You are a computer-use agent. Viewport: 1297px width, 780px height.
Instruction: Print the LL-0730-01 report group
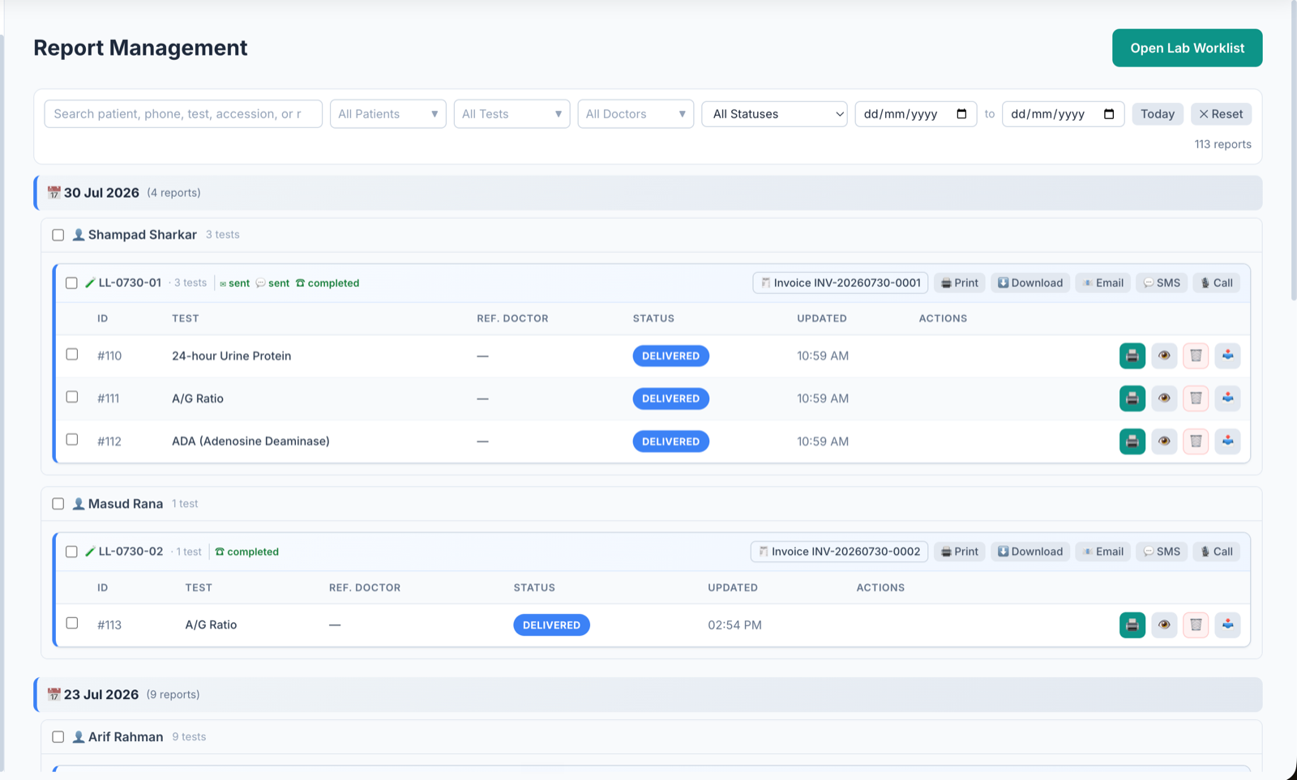[960, 283]
